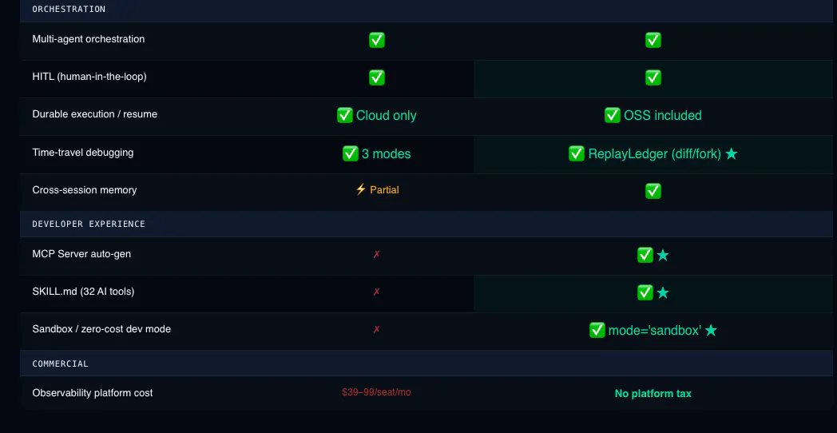Click the checkmark before Cloud only
The image size is (837, 433).
click(345, 115)
